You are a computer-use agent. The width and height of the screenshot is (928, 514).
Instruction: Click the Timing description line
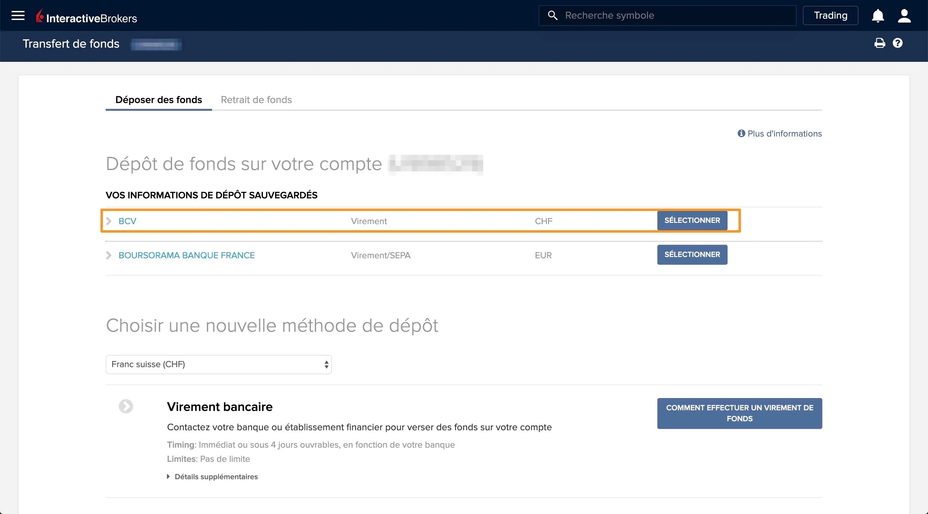pyautogui.click(x=311, y=445)
